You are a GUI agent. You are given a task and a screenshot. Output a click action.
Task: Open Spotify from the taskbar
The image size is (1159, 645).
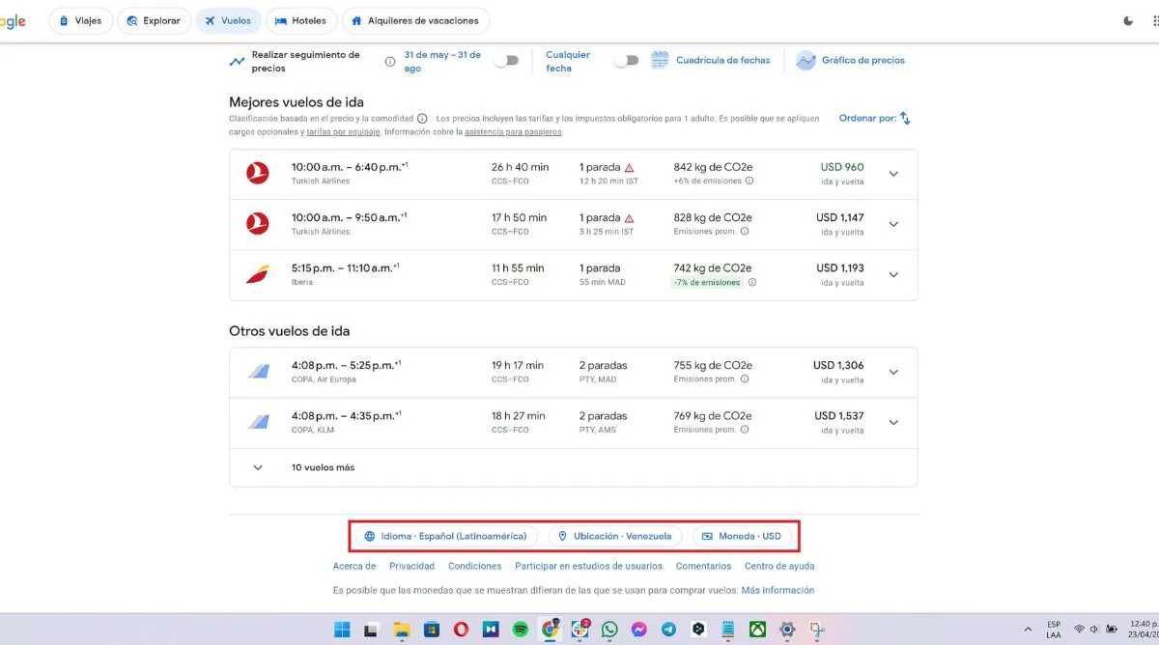click(521, 629)
